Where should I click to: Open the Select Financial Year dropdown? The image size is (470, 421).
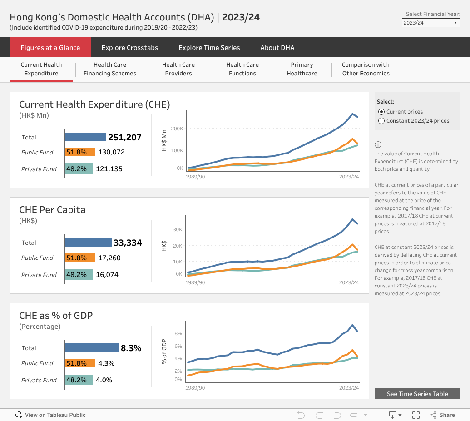pos(431,23)
